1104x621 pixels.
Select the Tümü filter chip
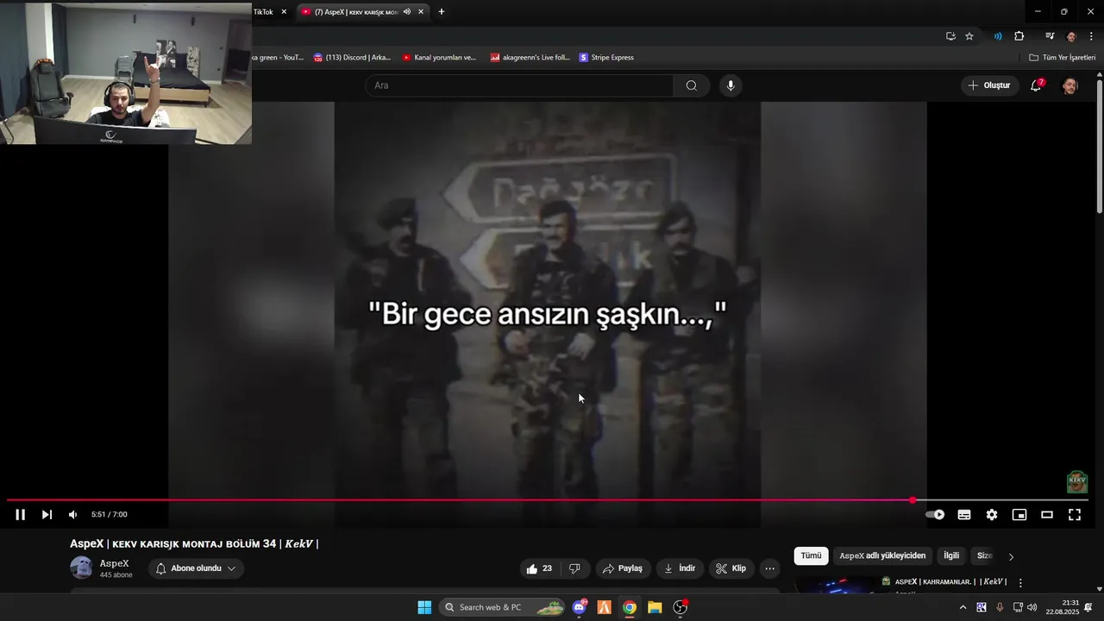point(811,556)
